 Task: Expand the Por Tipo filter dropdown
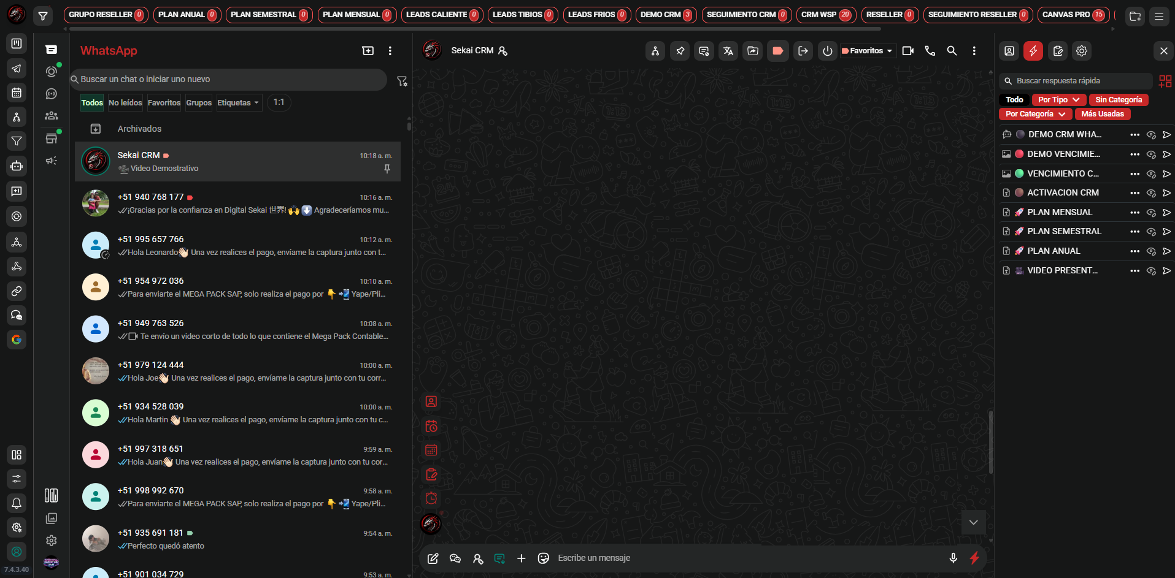pyautogui.click(x=1059, y=100)
